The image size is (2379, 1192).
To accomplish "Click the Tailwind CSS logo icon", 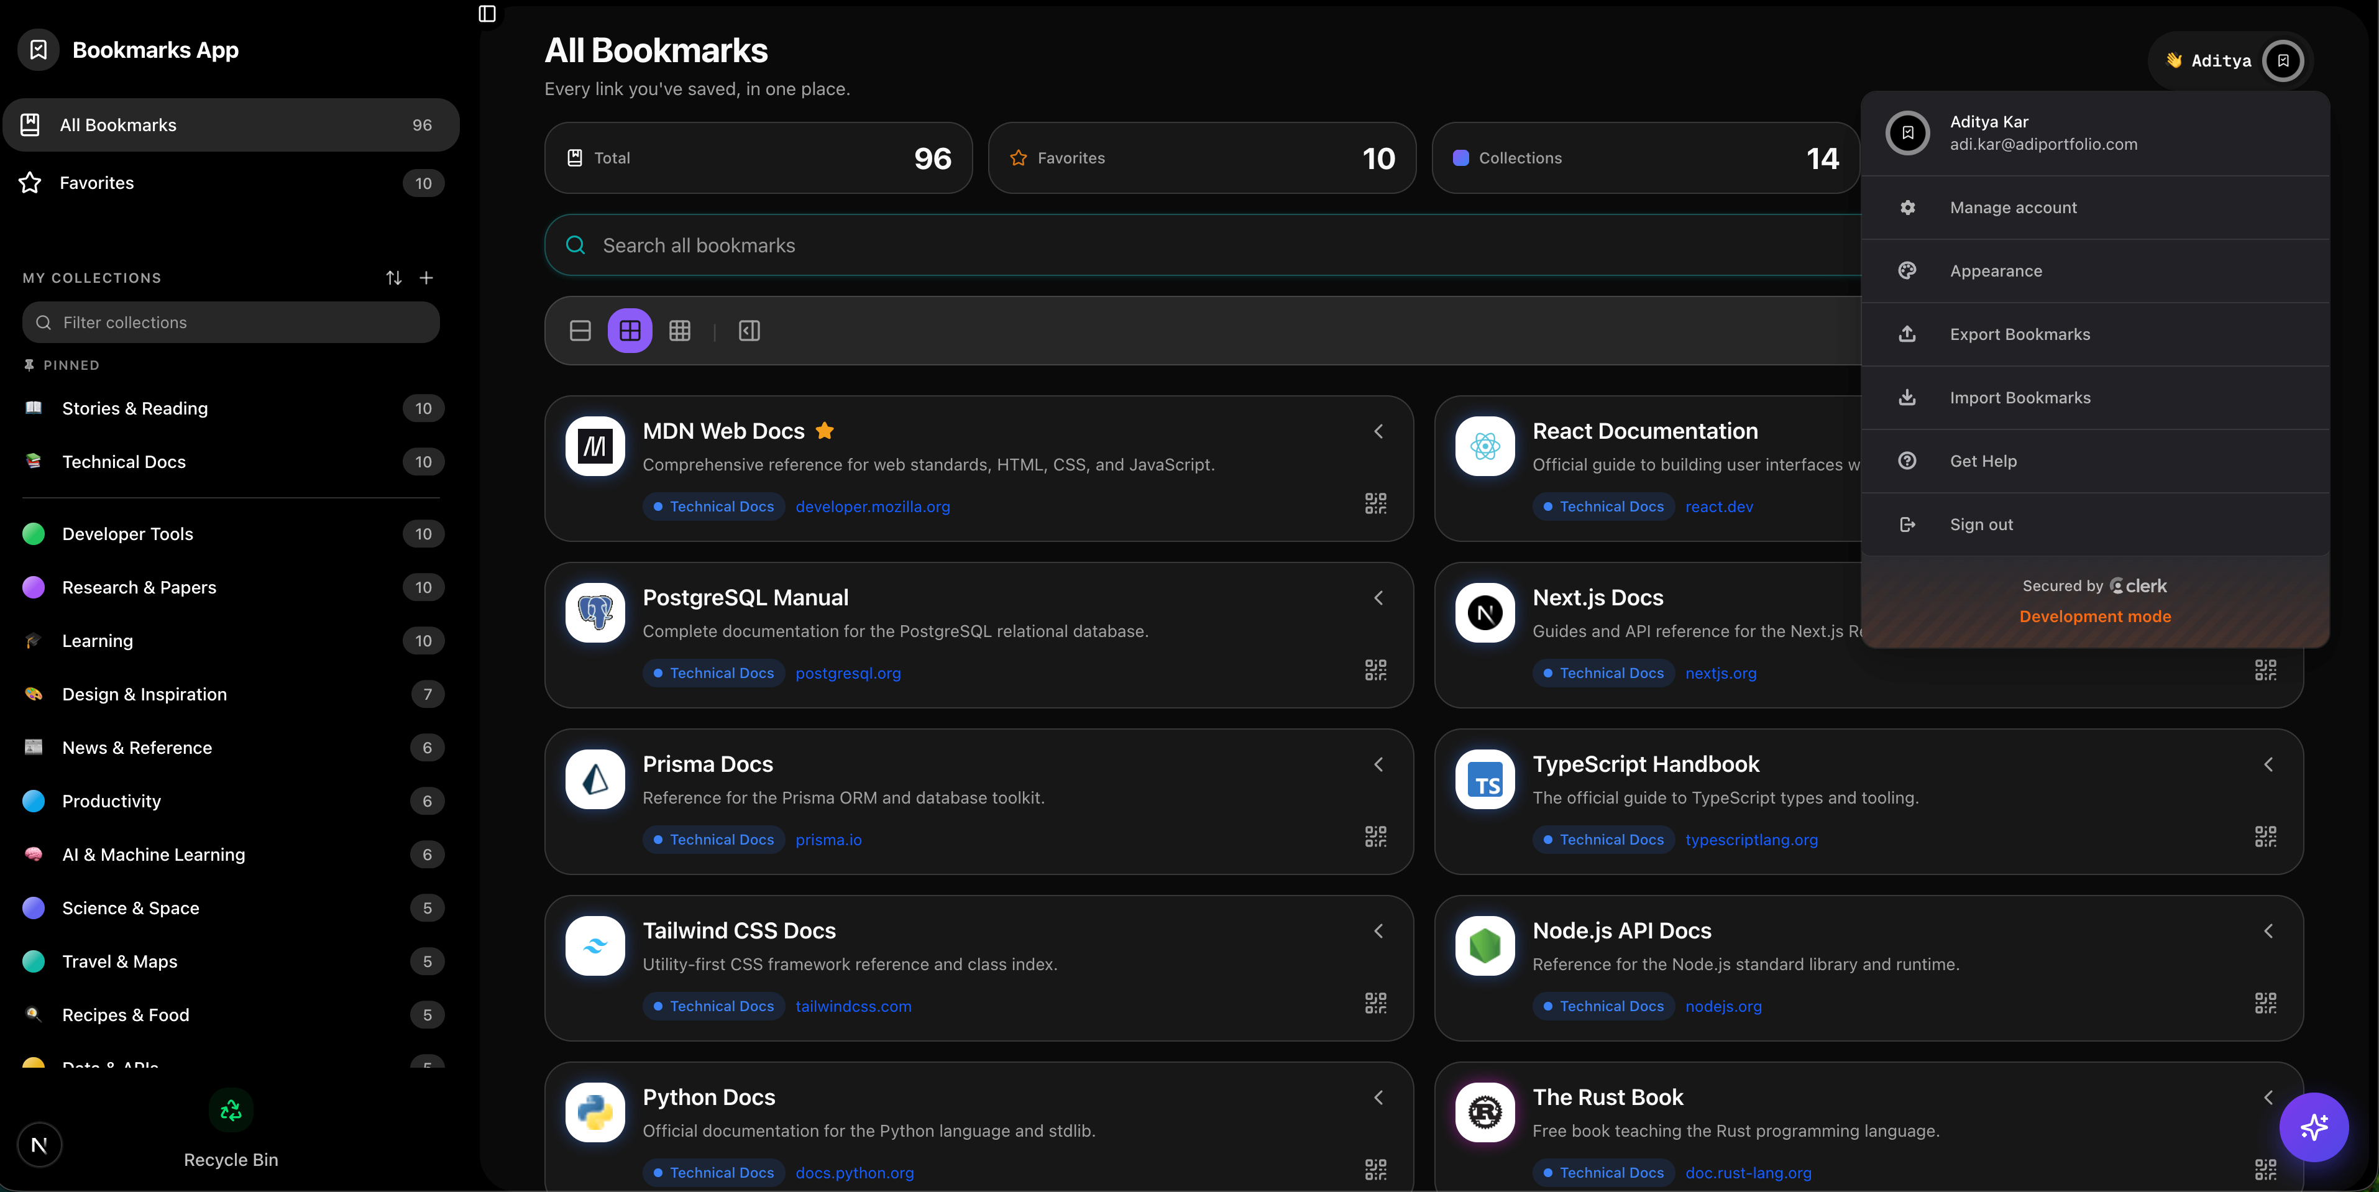I will pos(595,945).
